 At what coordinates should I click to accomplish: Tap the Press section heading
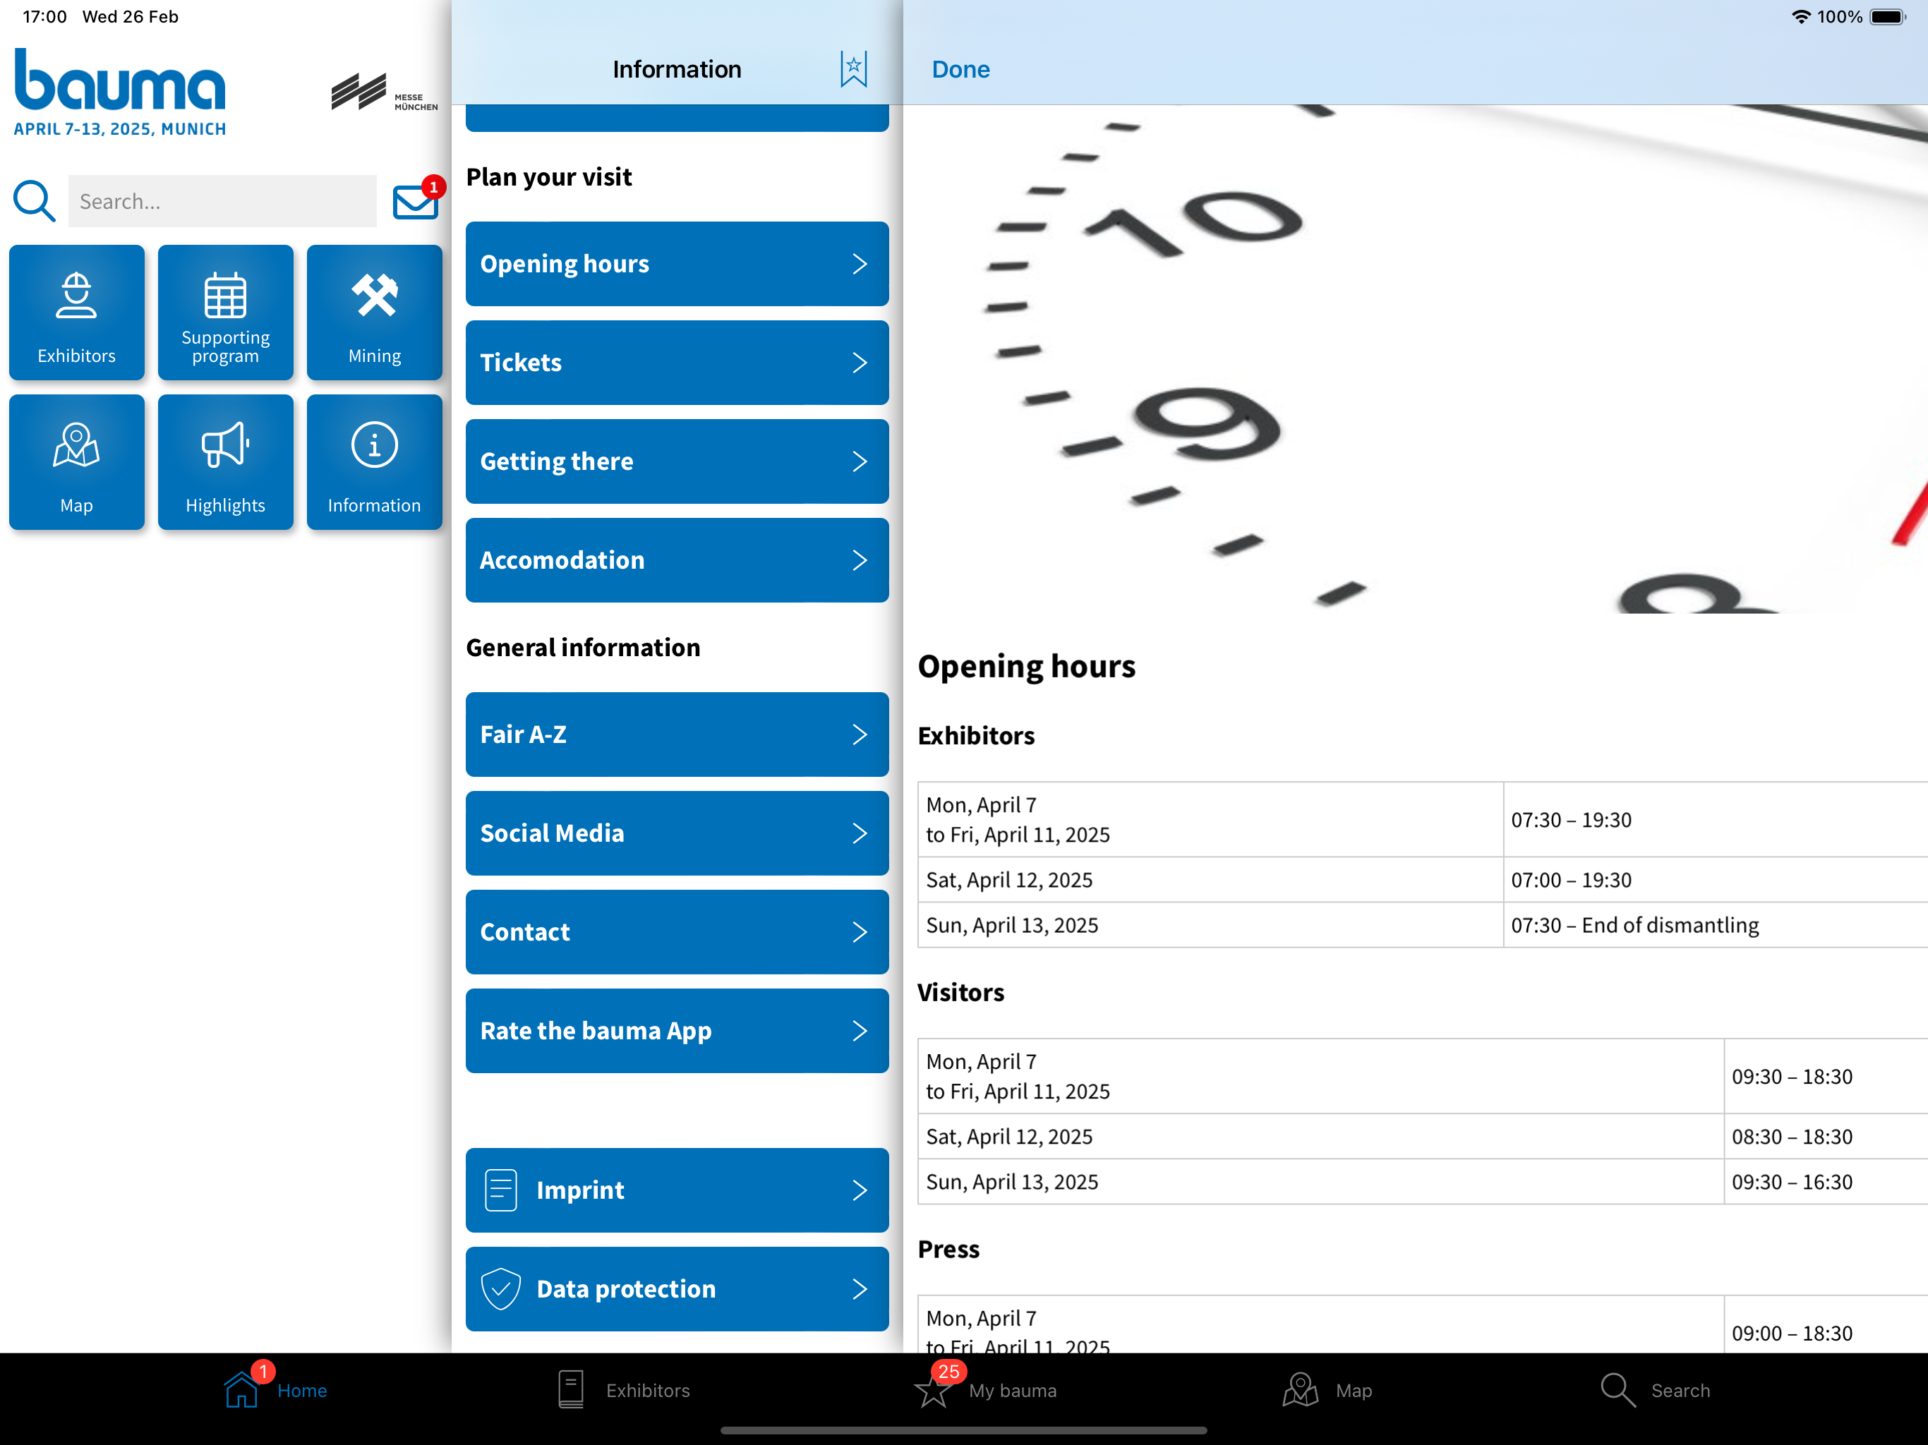[948, 1250]
